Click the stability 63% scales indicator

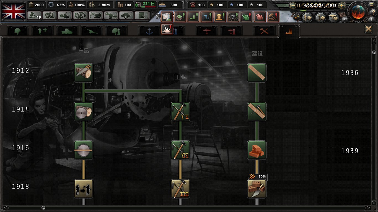[56, 5]
